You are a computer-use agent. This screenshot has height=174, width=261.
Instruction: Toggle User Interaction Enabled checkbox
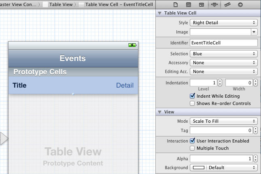point(193,141)
